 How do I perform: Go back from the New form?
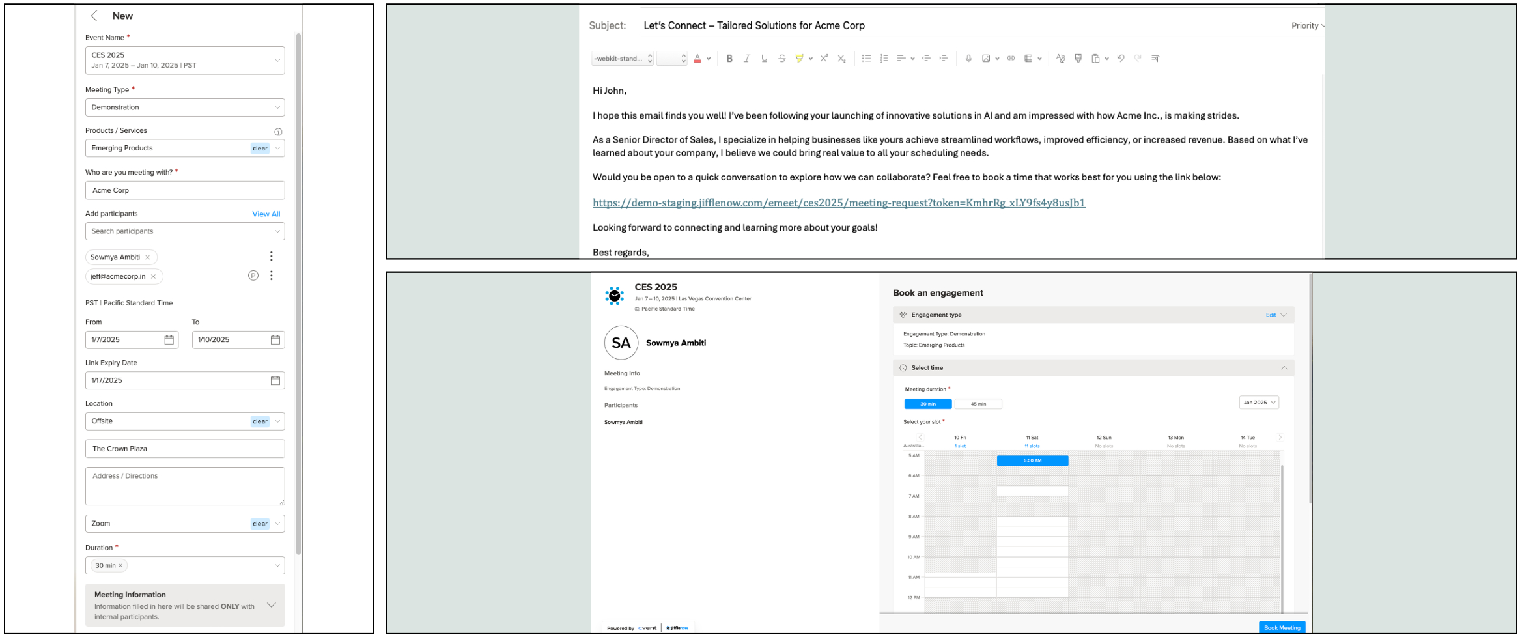[94, 16]
